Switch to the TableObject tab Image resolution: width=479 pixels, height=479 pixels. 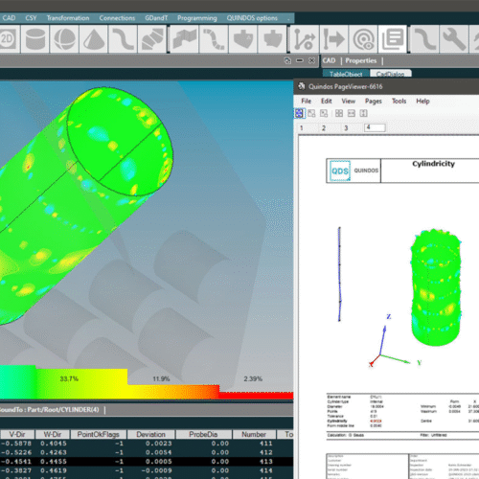346,74
